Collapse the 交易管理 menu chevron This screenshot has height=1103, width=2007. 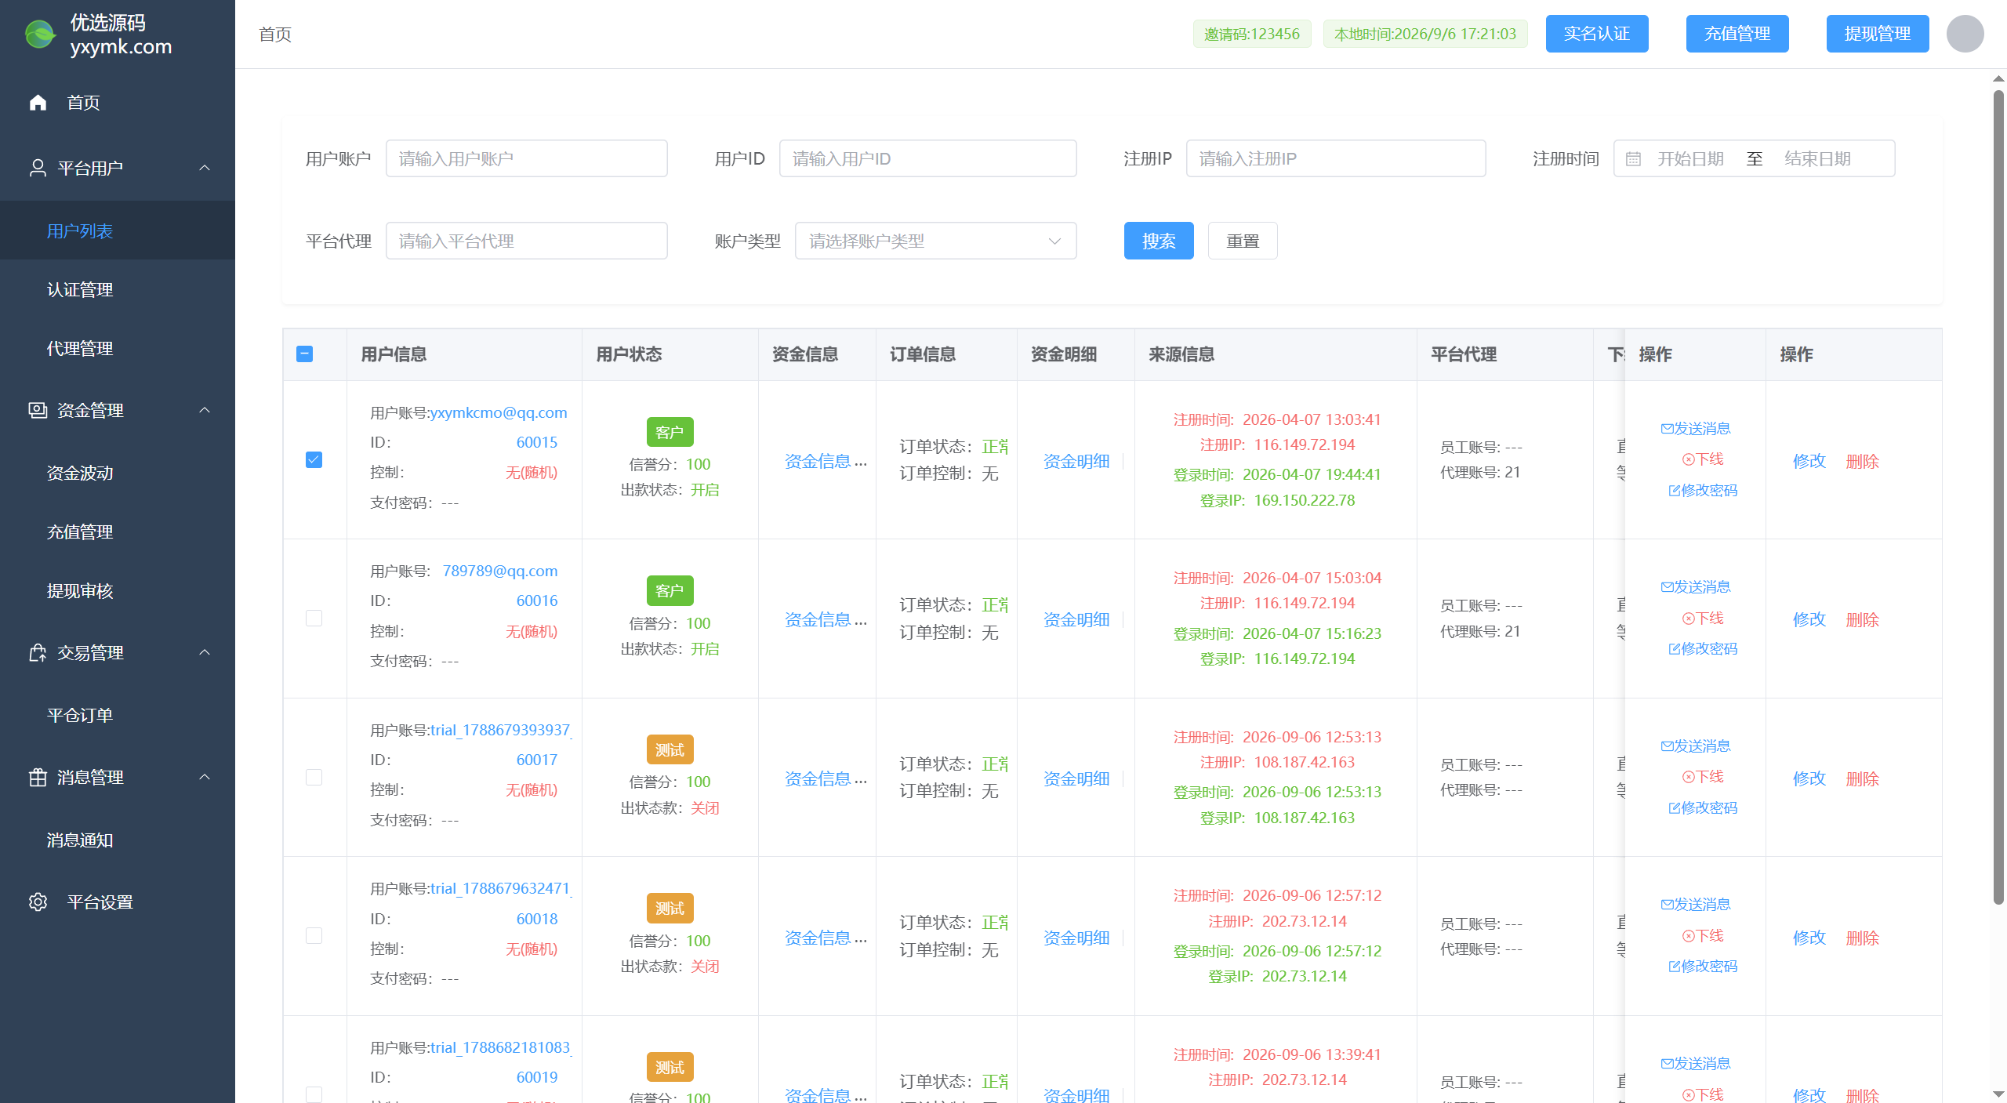[x=205, y=652]
